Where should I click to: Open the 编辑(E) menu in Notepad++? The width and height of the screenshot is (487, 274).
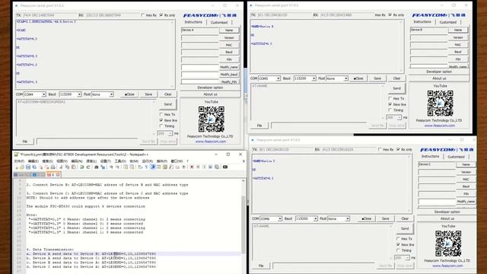tap(33, 161)
